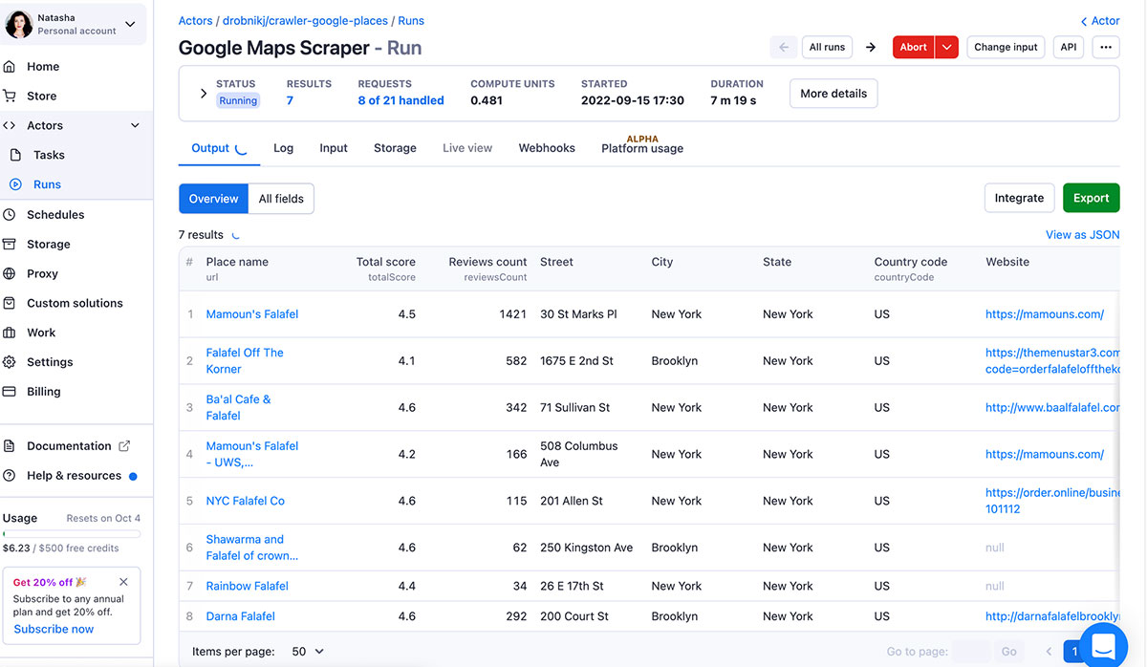This screenshot has width=1147, height=667.
Task: Click the Go to page input field
Action: tap(972, 652)
